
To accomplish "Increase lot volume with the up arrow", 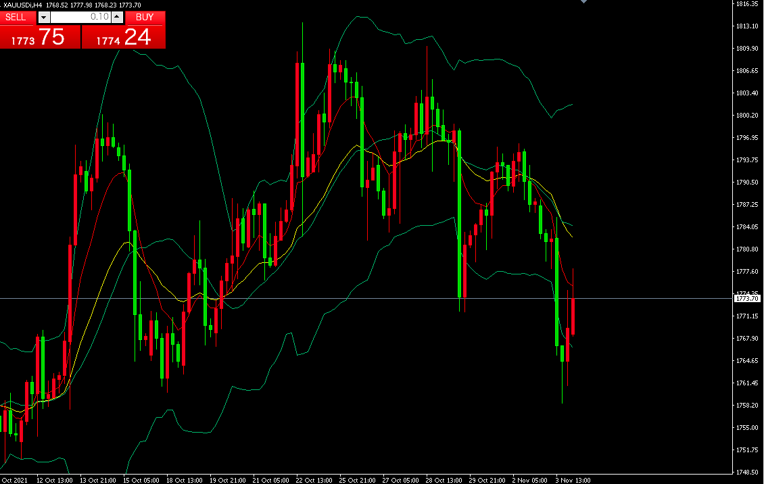I will 117,18.
